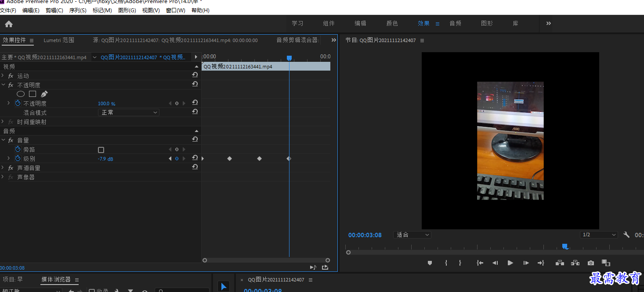Open the Lumetri 范围 tab
The height and width of the screenshot is (292, 644).
59,40
